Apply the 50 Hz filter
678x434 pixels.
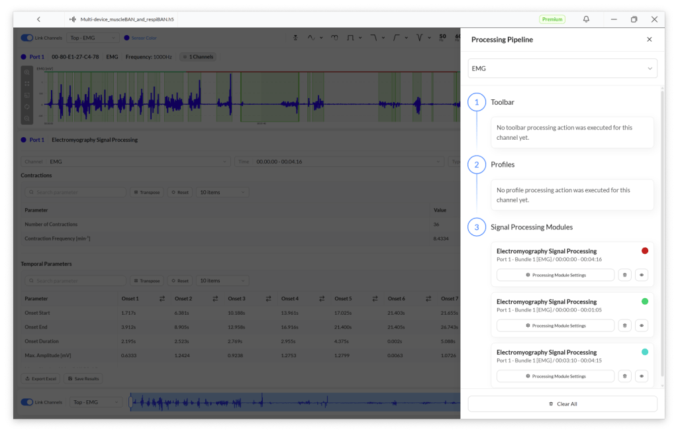click(442, 38)
